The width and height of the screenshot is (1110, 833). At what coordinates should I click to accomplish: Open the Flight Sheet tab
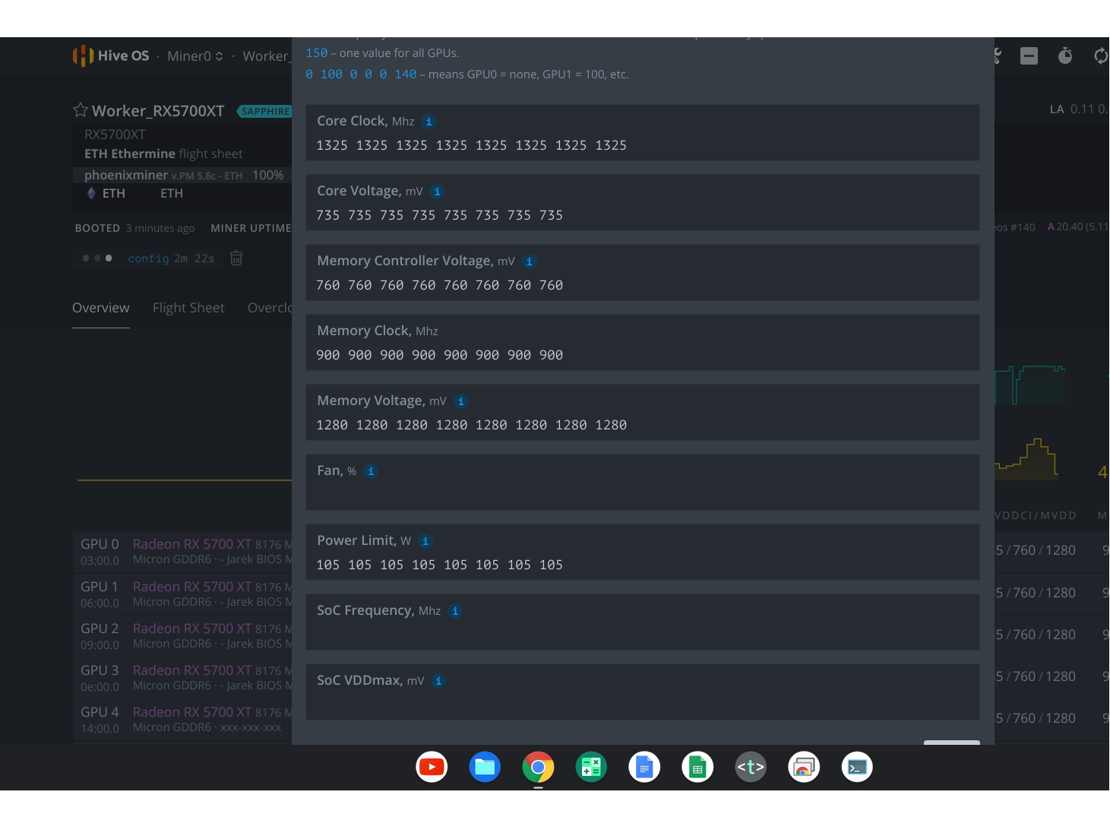[188, 308]
